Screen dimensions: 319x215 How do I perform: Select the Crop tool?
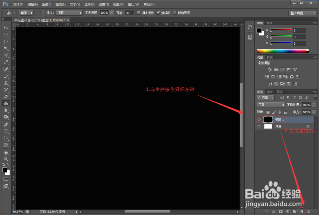(6, 55)
